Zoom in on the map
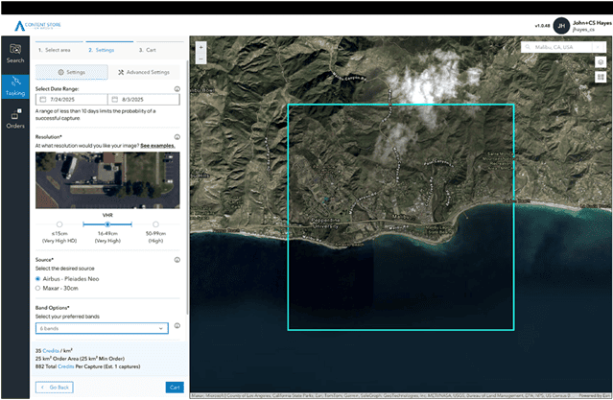Viewport: 613px width, 400px height. (200, 47)
